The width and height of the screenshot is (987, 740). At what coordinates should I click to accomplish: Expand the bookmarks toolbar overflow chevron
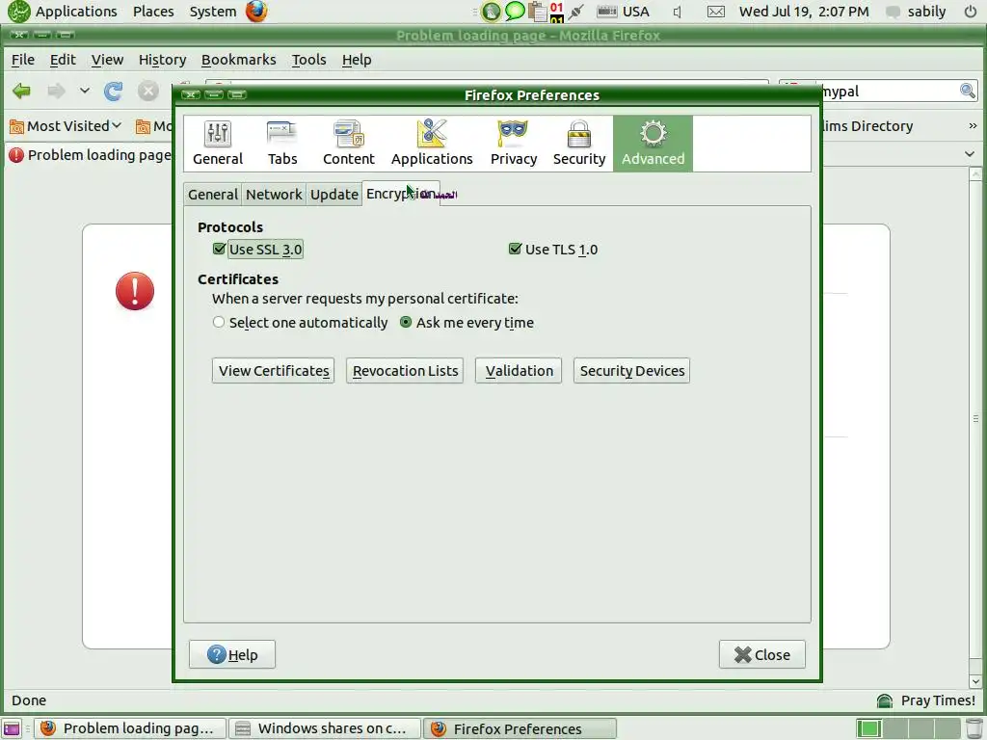click(x=973, y=126)
